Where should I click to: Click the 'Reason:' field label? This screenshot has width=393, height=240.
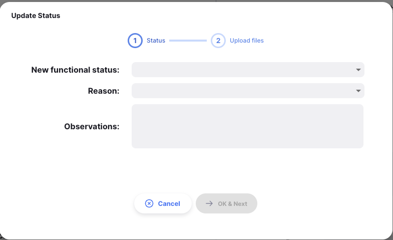(x=104, y=91)
